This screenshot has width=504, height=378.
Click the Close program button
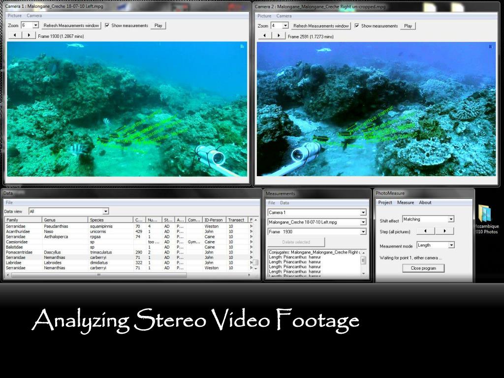pos(423,268)
